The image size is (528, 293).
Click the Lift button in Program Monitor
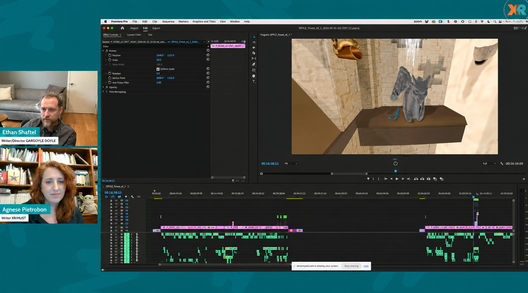416,179
